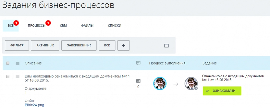Select the Все tab with notification badge
The image size is (270, 108).
[x=11, y=26]
